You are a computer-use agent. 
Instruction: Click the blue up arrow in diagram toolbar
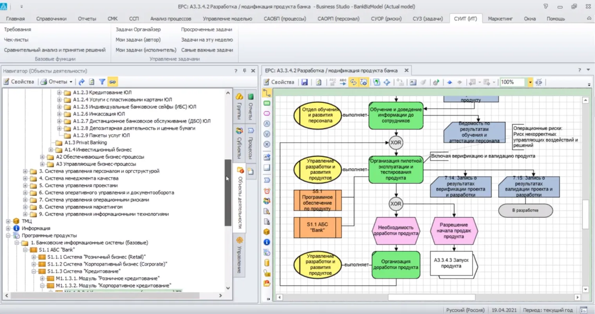449,82
